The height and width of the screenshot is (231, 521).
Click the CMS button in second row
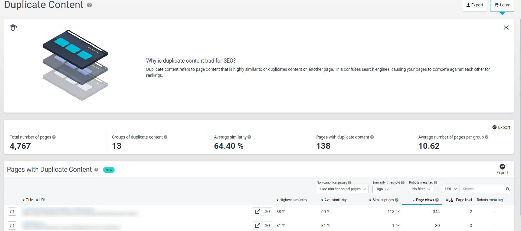267,225
